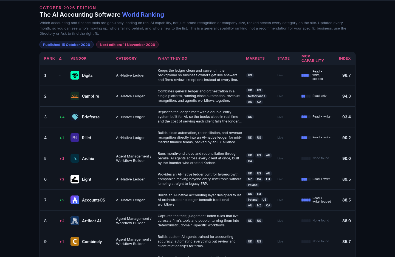395x257 pixels.
Task: Click Rillet's green up-1 rank change arrow
Action: [62, 138]
